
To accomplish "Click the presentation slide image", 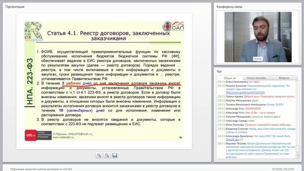I will tap(104, 81).
